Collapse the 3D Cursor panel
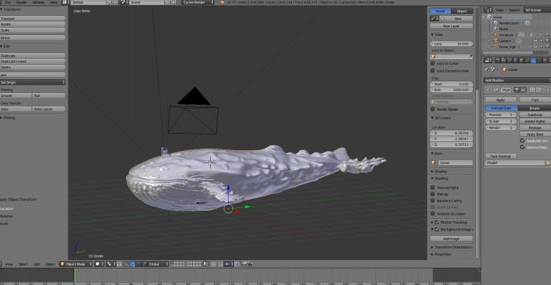This screenshot has height=285, width=551. [441, 118]
